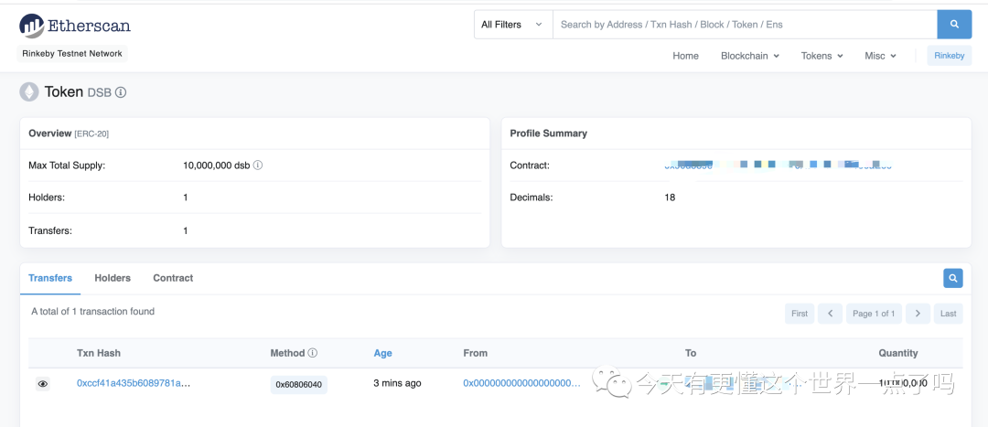Screen dimensions: 988x427
Task: Open the All Filters dropdown
Action: [x=513, y=25]
